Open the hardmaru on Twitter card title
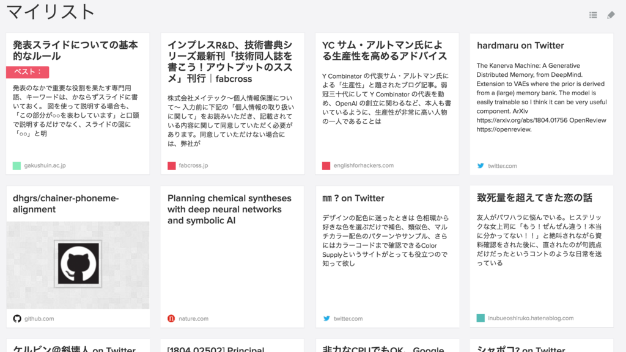 pyautogui.click(x=520, y=45)
